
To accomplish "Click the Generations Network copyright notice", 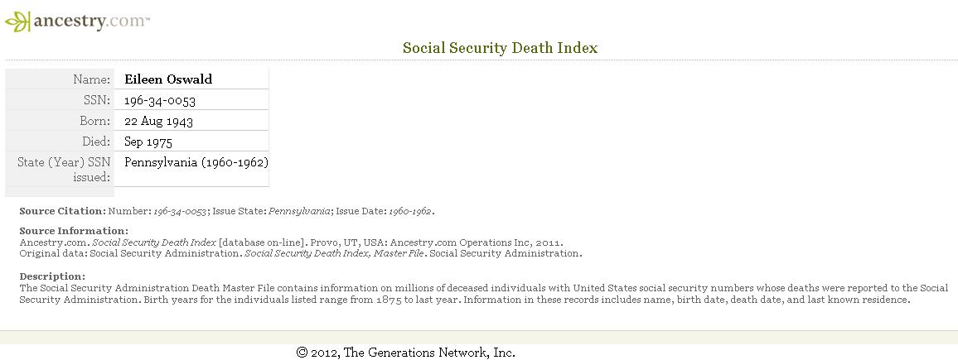I will click(406, 352).
